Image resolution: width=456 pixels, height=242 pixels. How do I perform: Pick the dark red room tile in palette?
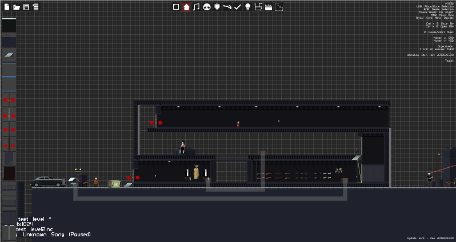(x=9, y=173)
